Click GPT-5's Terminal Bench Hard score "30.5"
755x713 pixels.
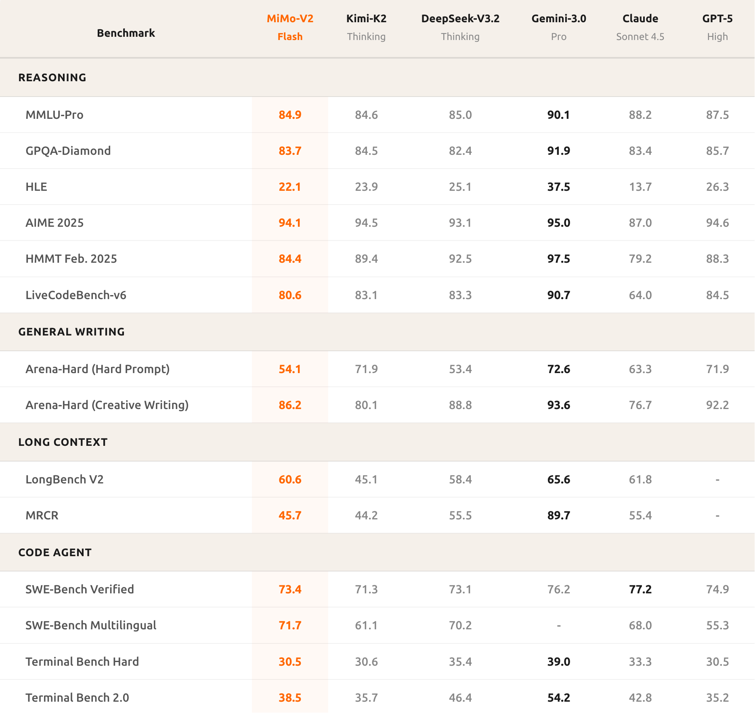pos(717,662)
